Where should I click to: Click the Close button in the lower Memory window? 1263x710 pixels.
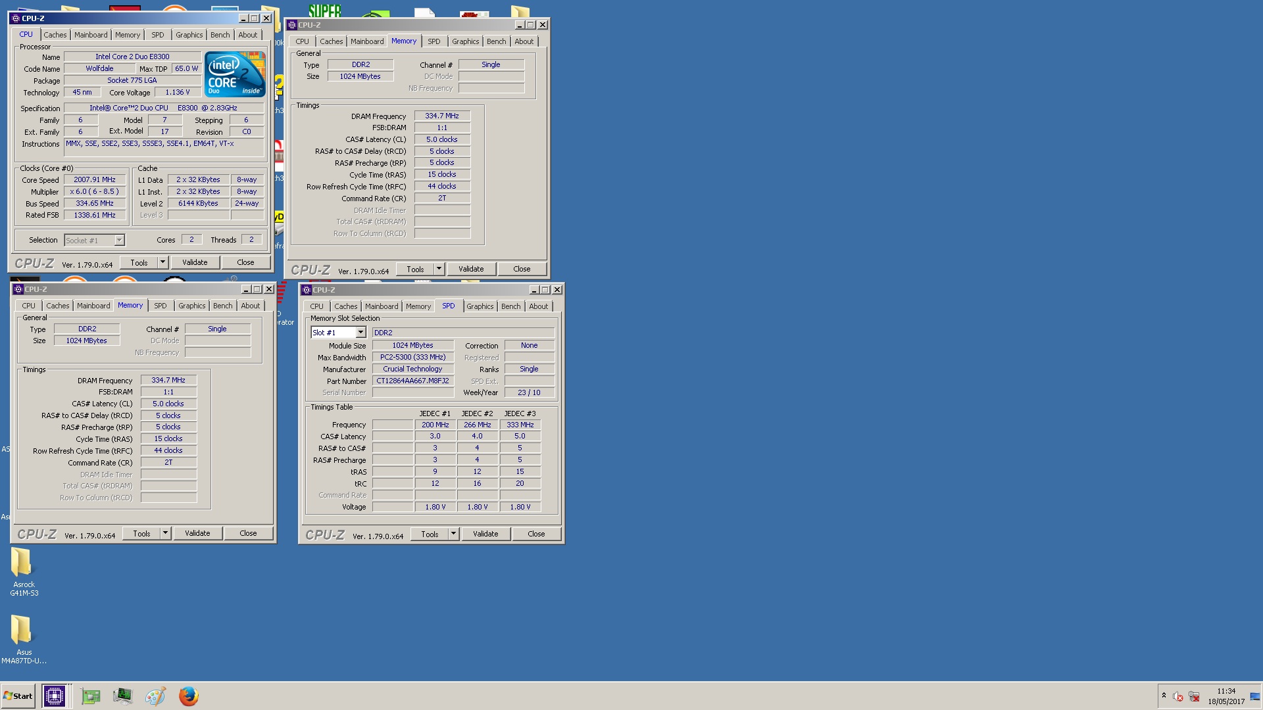click(x=248, y=533)
